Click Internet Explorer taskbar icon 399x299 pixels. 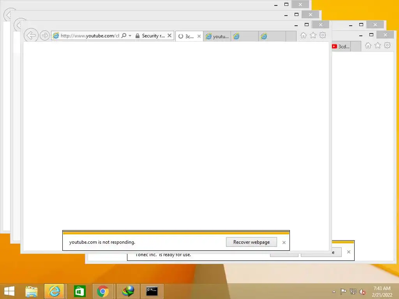pyautogui.click(x=54, y=291)
